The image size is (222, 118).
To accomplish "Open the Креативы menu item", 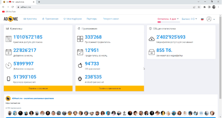I will point(30,19).
